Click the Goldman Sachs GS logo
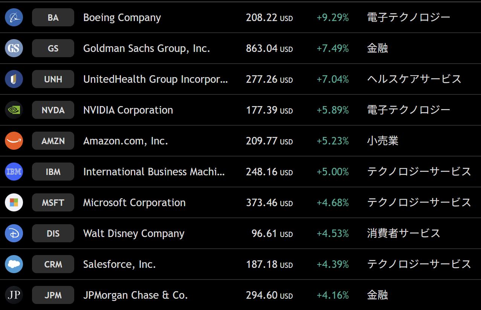This screenshot has width=481, height=310. coord(14,48)
